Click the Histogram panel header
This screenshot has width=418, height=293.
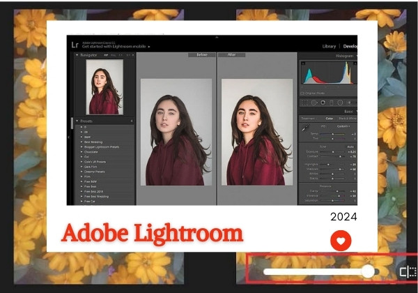point(327,56)
